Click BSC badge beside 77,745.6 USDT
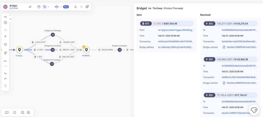 pyautogui.click(x=210, y=95)
